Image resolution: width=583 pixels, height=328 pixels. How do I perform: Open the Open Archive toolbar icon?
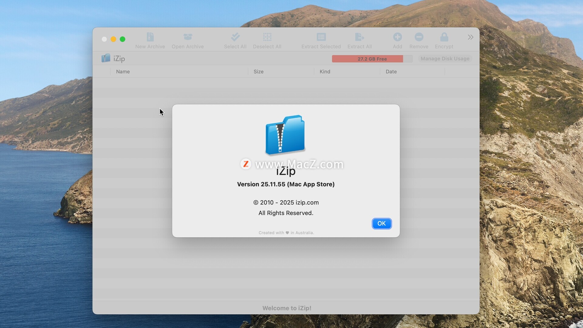[188, 37]
